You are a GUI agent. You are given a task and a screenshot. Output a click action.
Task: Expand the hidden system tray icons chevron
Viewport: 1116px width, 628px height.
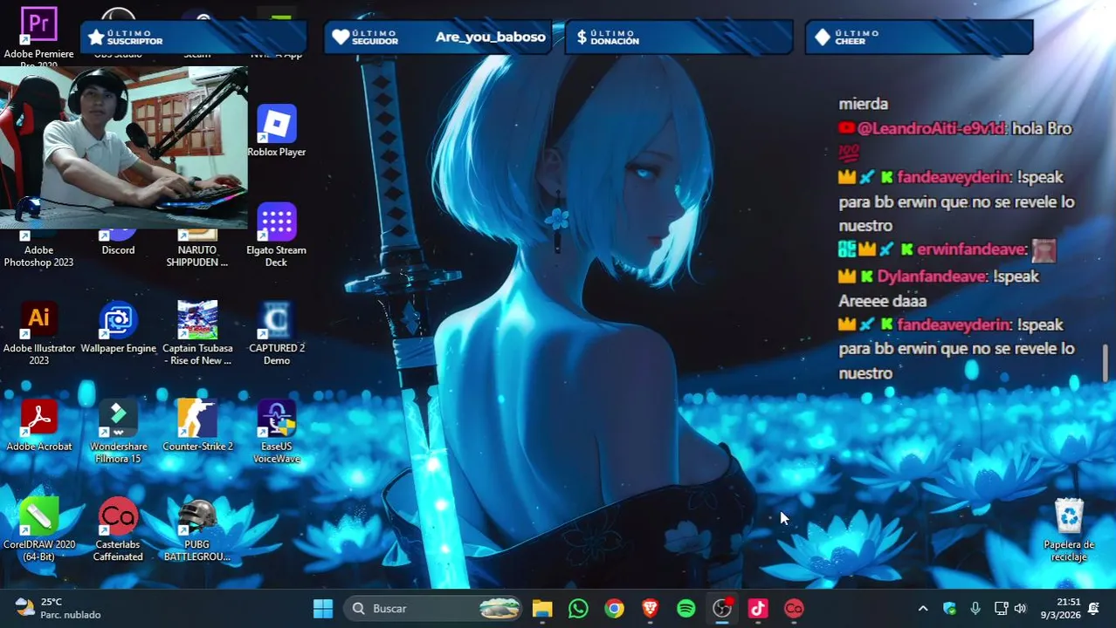923,608
